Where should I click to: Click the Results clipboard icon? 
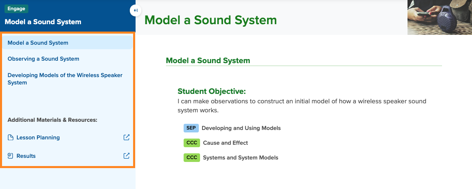(11, 156)
